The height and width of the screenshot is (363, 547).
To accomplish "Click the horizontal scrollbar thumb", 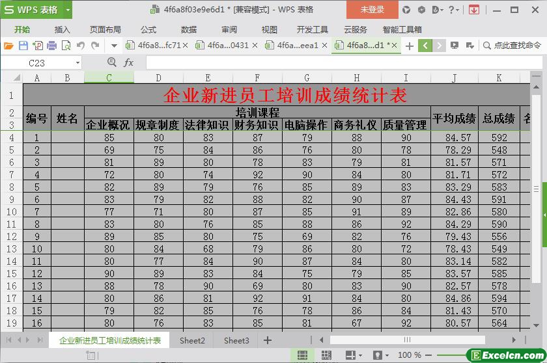I will [407, 340].
